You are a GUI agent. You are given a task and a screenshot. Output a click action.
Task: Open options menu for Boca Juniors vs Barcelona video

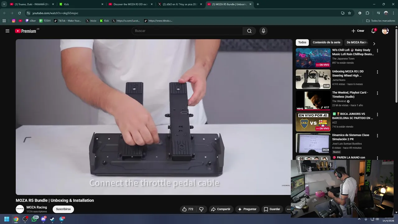(x=377, y=114)
